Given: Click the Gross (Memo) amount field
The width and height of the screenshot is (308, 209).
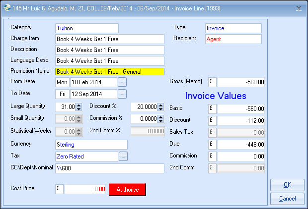Looking at the screenshot, I should click(241, 82).
